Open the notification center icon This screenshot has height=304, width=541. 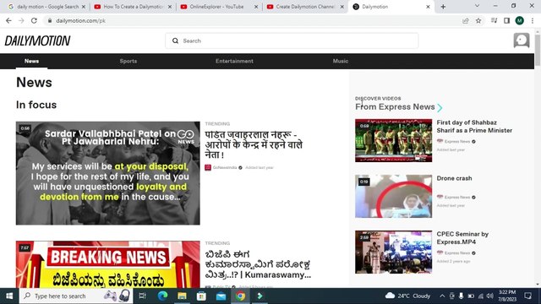click(527, 296)
